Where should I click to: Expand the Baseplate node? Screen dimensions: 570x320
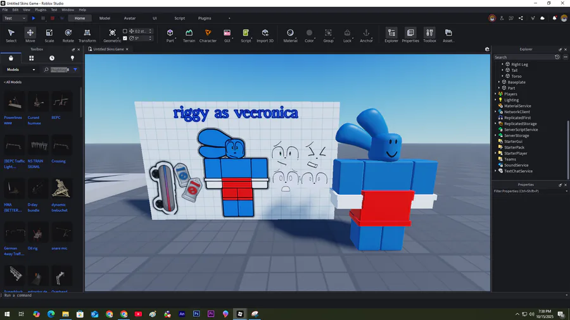click(499, 82)
